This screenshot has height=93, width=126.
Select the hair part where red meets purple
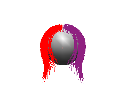pyautogui.click(x=63, y=28)
